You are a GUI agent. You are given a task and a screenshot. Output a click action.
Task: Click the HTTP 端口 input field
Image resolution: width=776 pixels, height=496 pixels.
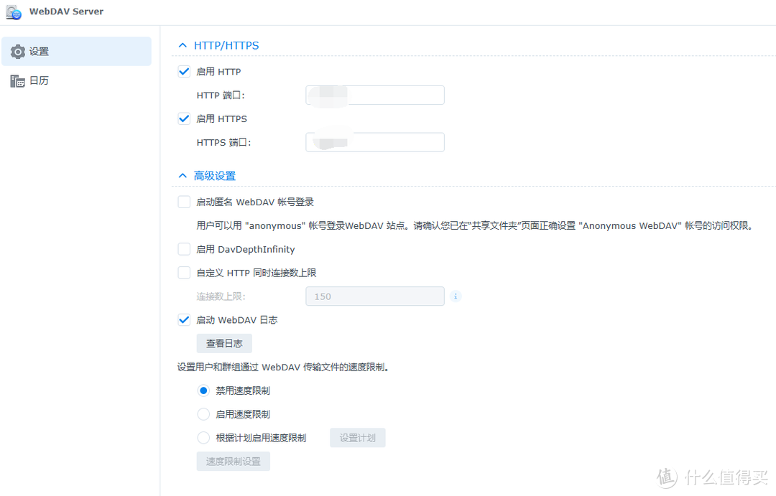click(374, 95)
